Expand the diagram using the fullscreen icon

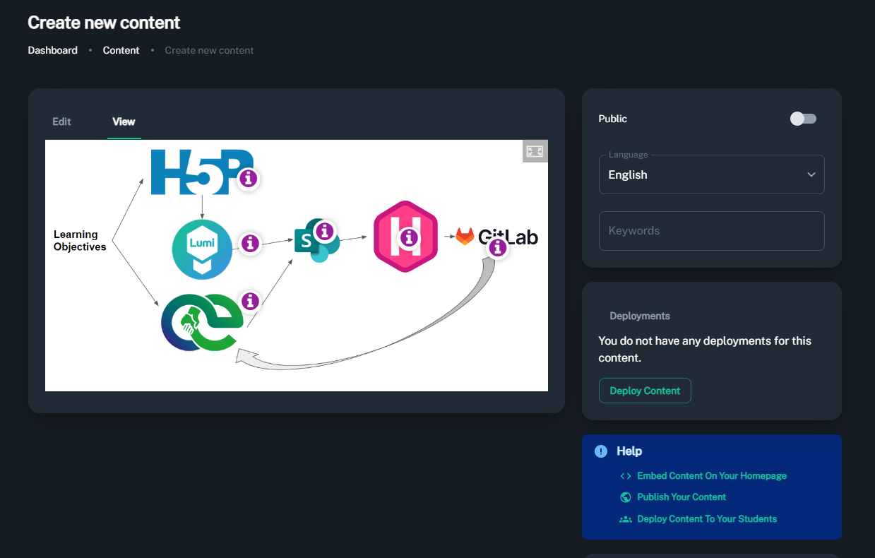[535, 150]
